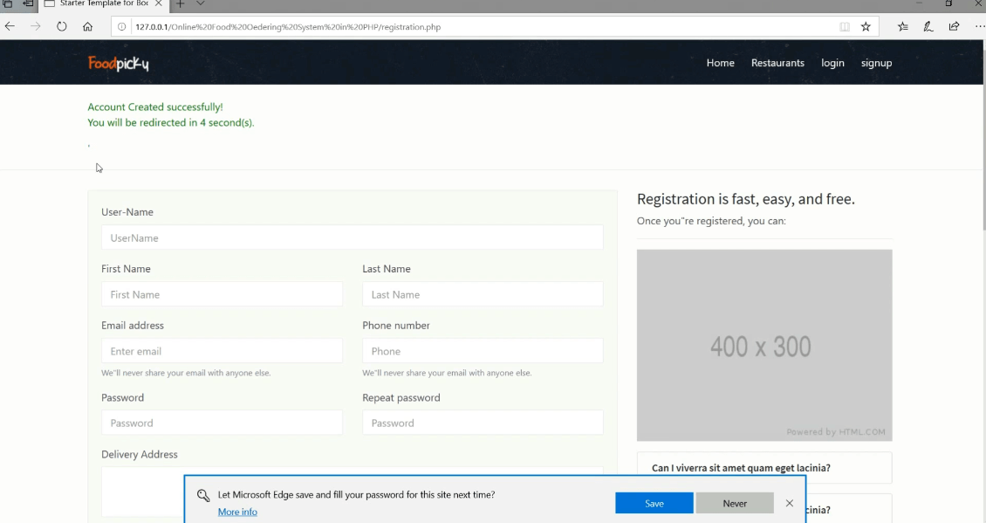Add this page to favorites with the star
Image resolution: width=986 pixels, height=523 pixels.
coord(866,26)
